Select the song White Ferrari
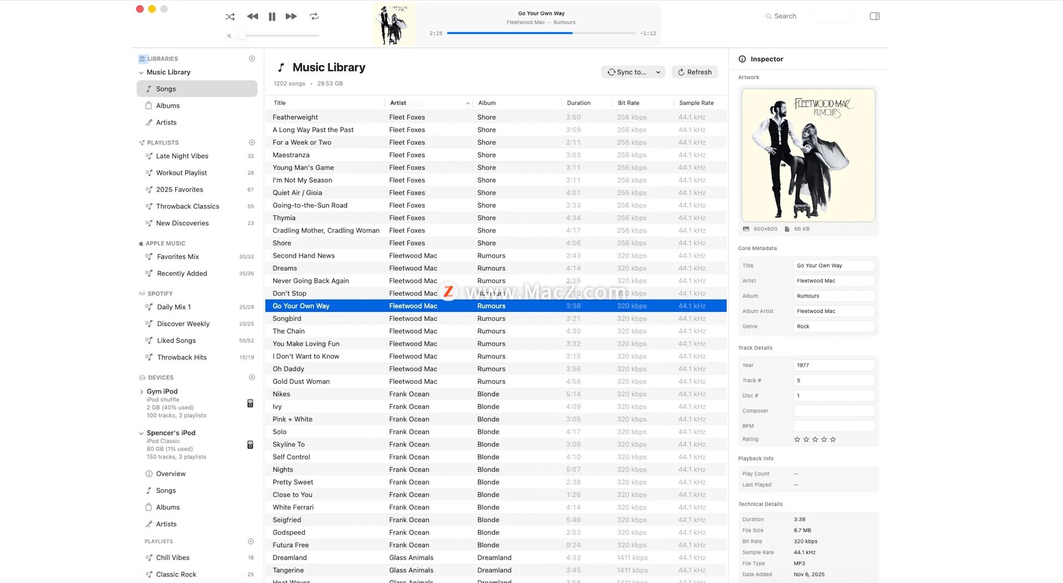The image size is (1063, 583). [x=496, y=507]
